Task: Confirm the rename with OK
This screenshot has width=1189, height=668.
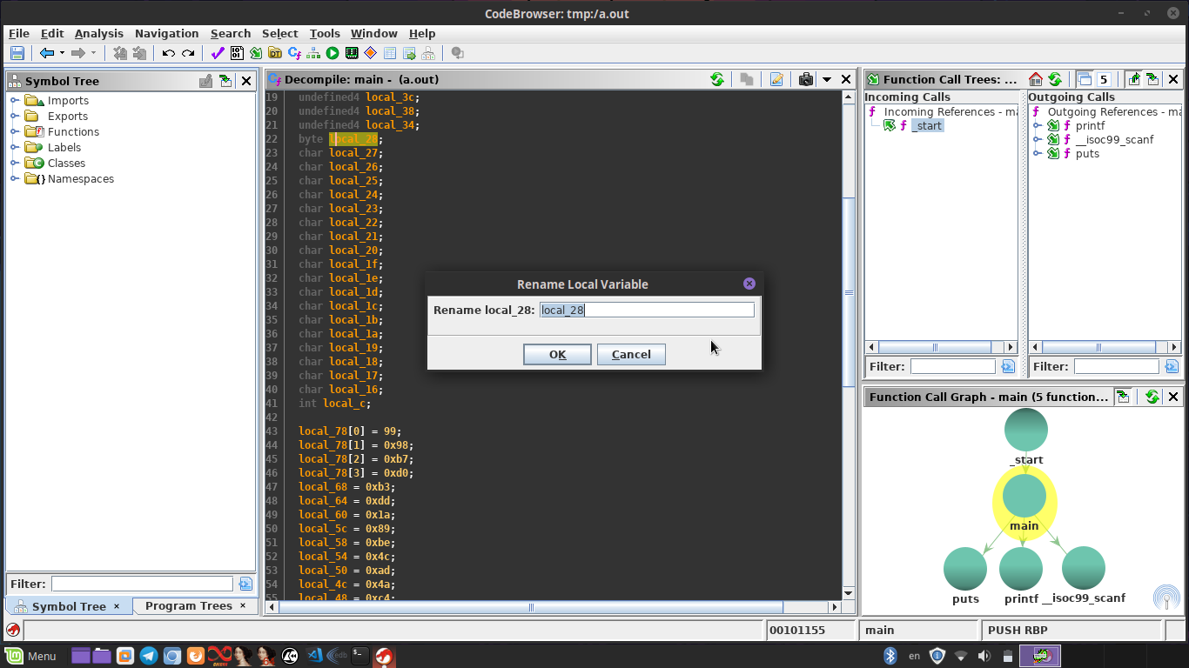Action: pos(557,354)
